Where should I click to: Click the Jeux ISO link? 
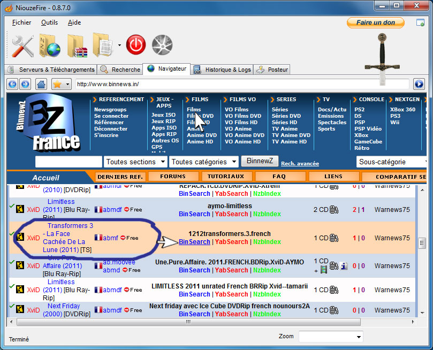pyautogui.click(x=163, y=115)
